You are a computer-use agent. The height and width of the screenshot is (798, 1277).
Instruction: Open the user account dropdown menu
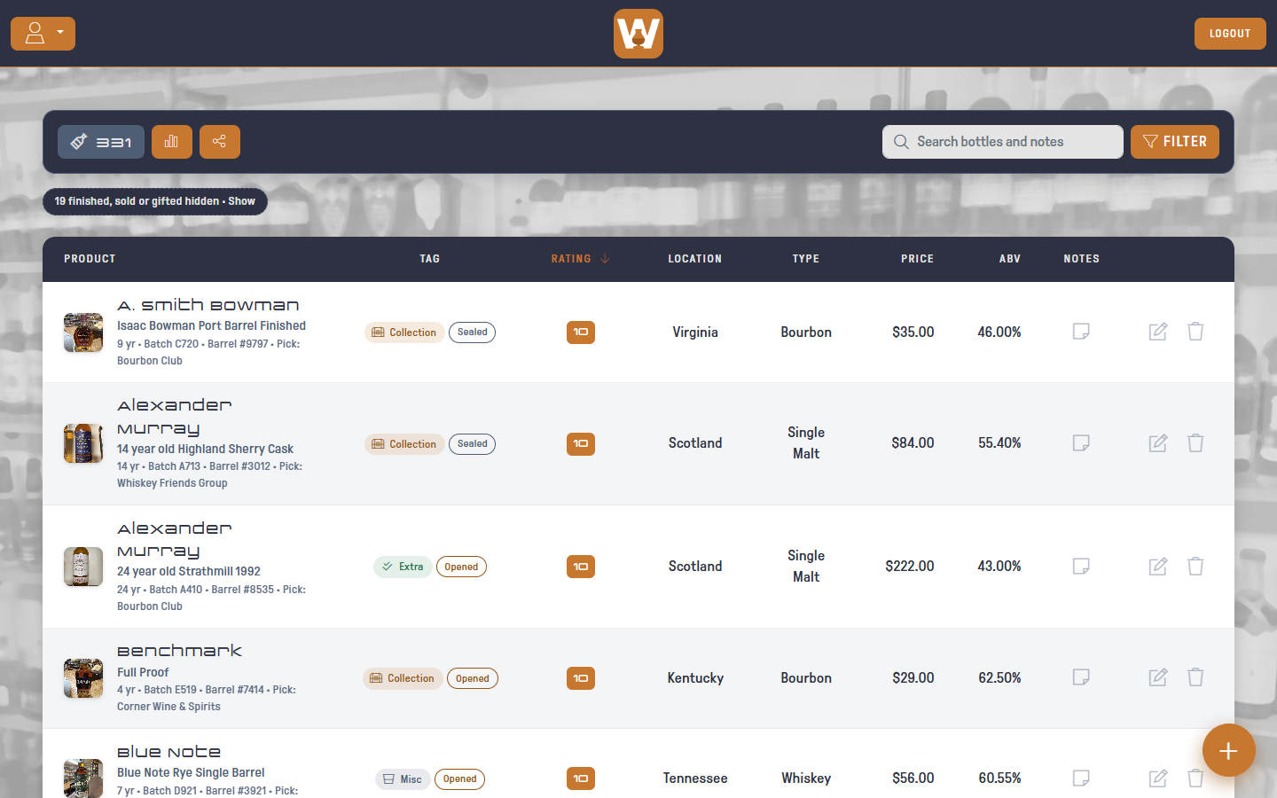[43, 34]
